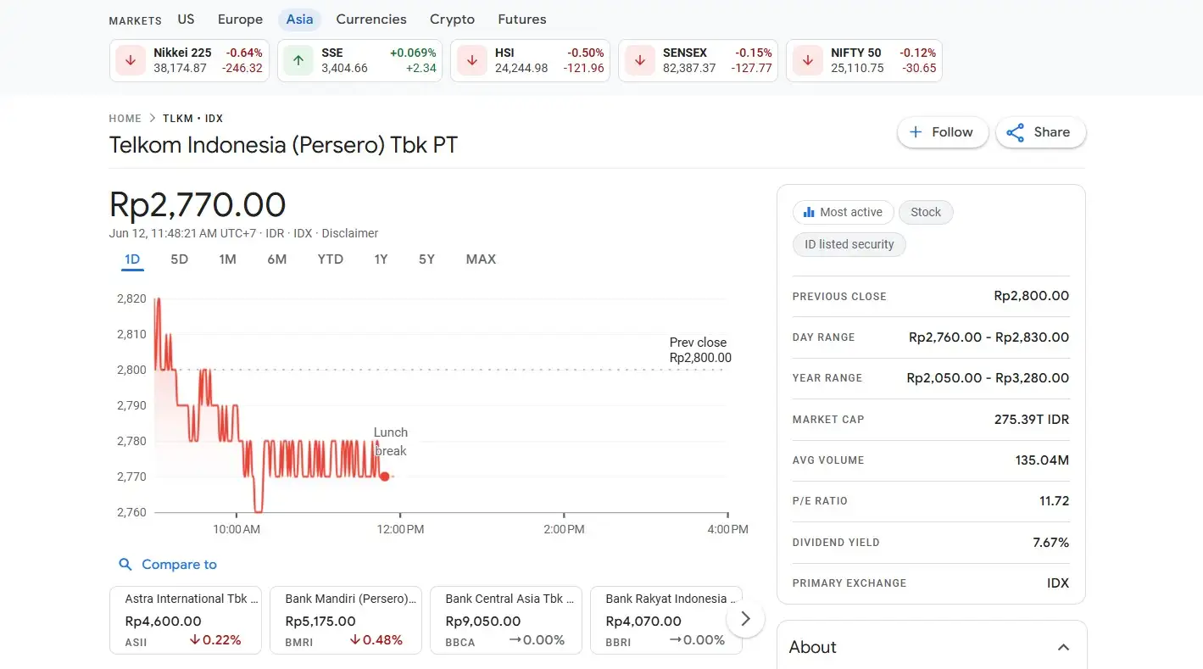Click the plus icon on Follow
Viewport: 1203px width, 669px height.
(x=916, y=132)
